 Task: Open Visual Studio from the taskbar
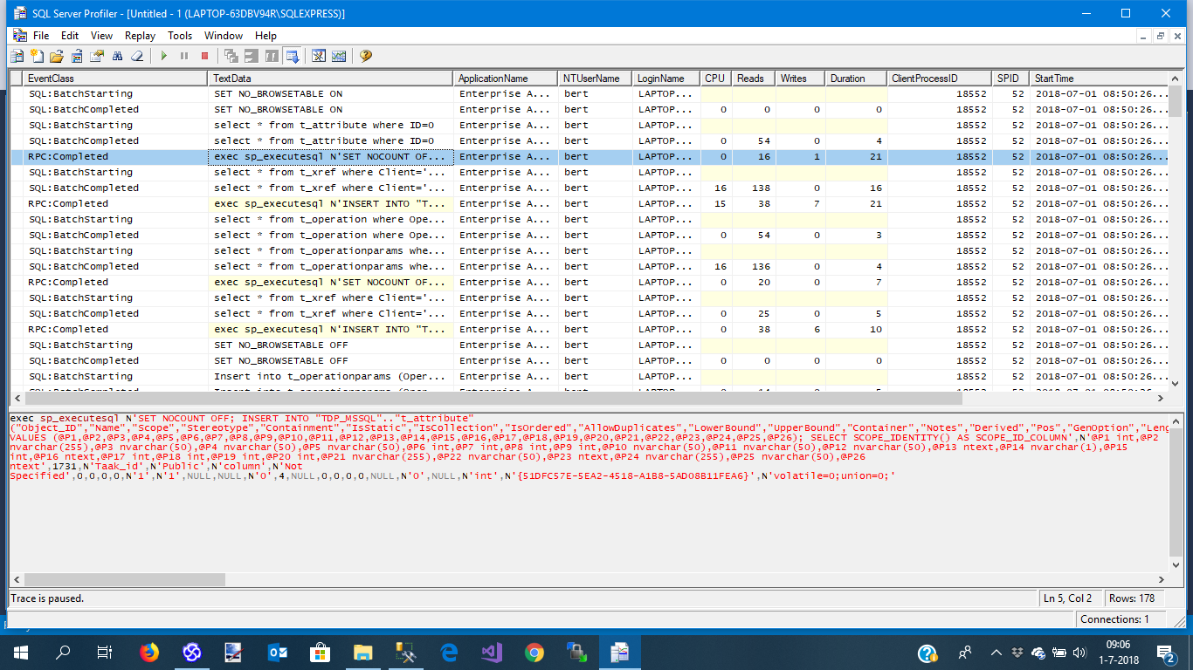pos(491,652)
